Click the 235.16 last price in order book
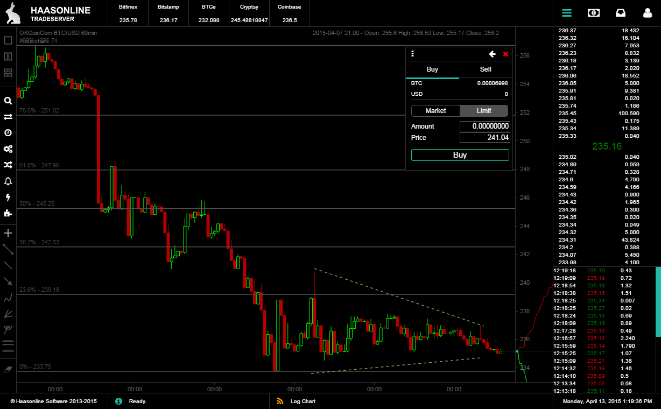Viewport: 661px width, 409px height. pyautogui.click(x=607, y=146)
